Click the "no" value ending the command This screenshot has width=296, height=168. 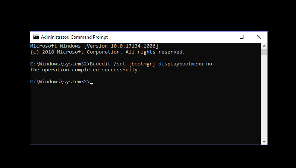point(209,64)
